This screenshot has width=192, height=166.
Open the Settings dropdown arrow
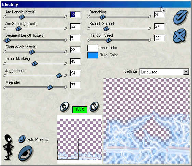coord(186,72)
